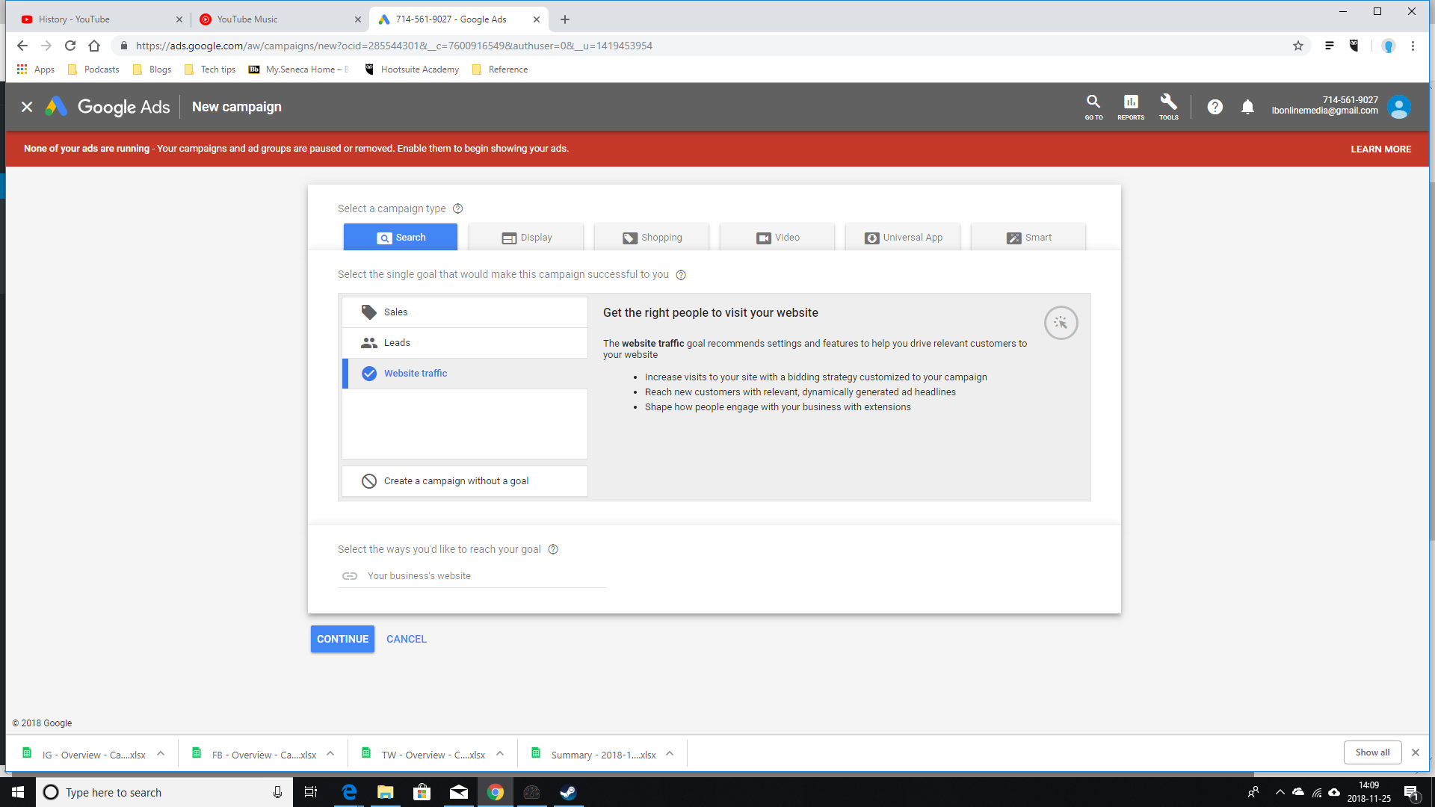Viewport: 1435px width, 807px height.
Task: Click the help question mark in header
Action: [x=1215, y=107]
